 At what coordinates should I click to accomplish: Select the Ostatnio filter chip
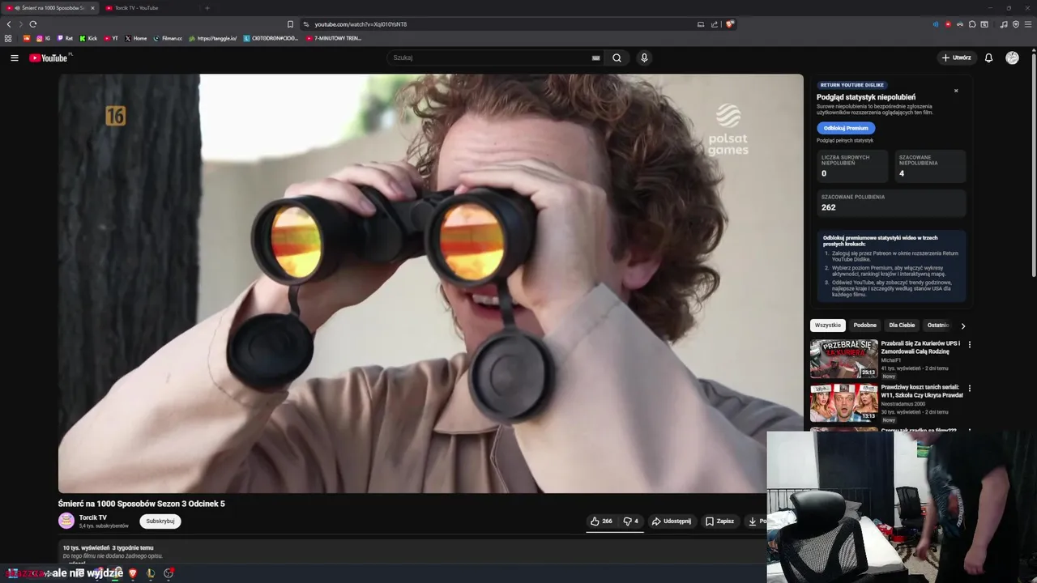pyautogui.click(x=938, y=326)
